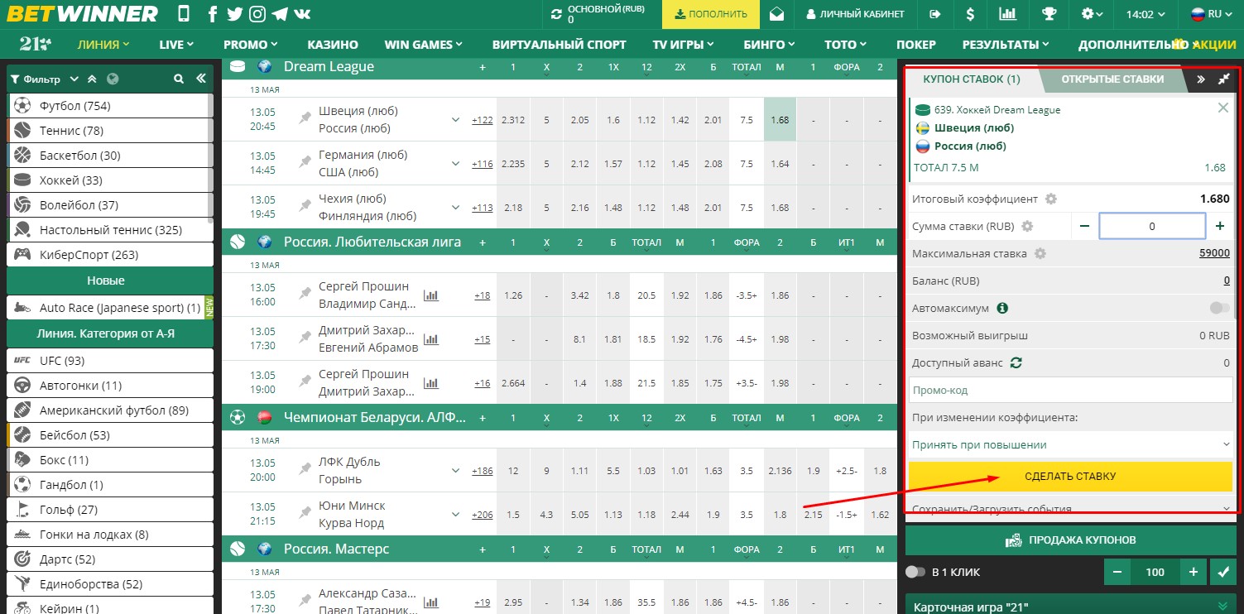
Task: Enable the В 1 КЛИК betting toggle
Action: [x=915, y=572]
